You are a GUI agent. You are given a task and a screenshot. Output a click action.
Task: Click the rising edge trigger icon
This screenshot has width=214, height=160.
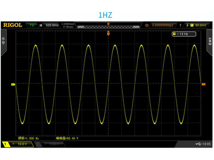pyautogui.click(x=188, y=25)
